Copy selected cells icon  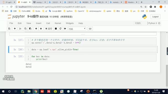point(25,28)
